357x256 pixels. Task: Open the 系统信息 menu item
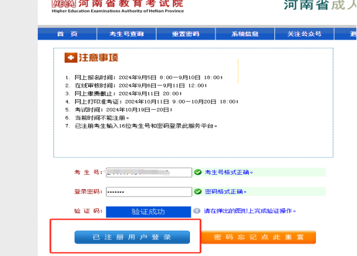[x=245, y=34]
